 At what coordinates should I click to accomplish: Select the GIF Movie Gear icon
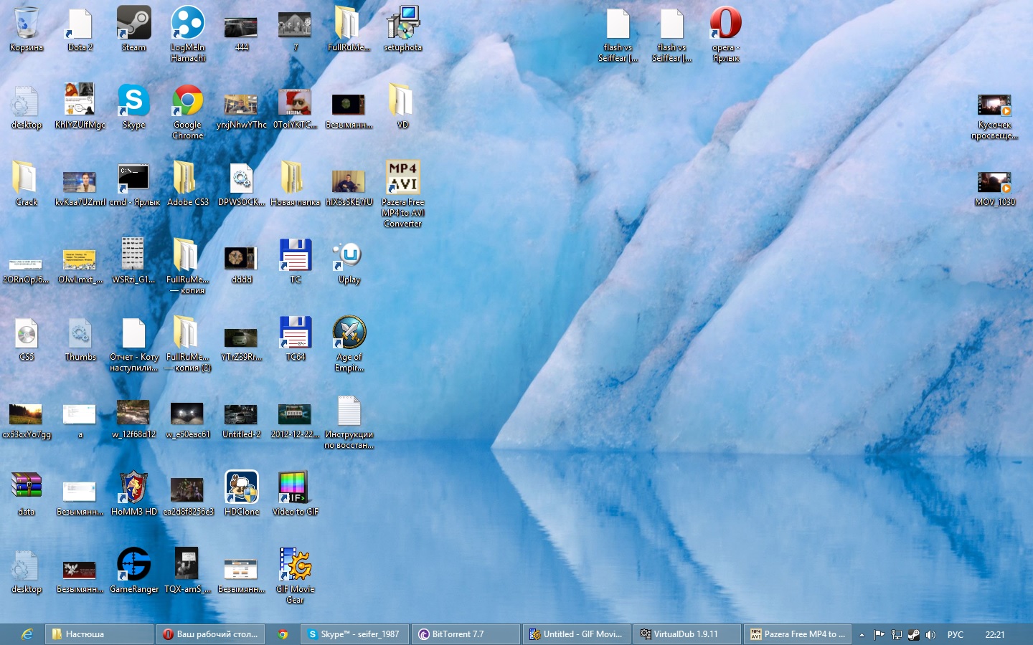tap(295, 566)
